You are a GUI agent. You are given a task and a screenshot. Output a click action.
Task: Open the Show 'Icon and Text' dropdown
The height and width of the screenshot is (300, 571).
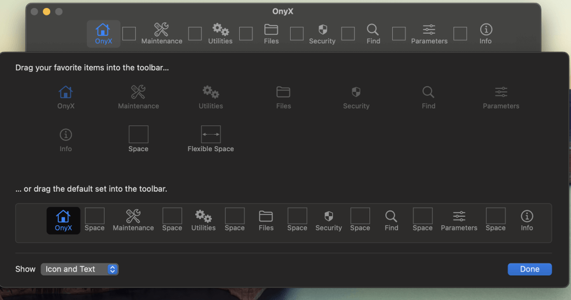tap(79, 269)
